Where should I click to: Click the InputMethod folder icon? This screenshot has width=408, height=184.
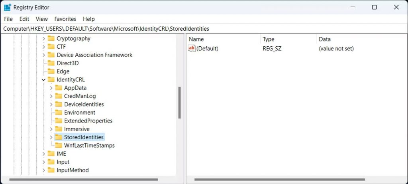(51, 170)
